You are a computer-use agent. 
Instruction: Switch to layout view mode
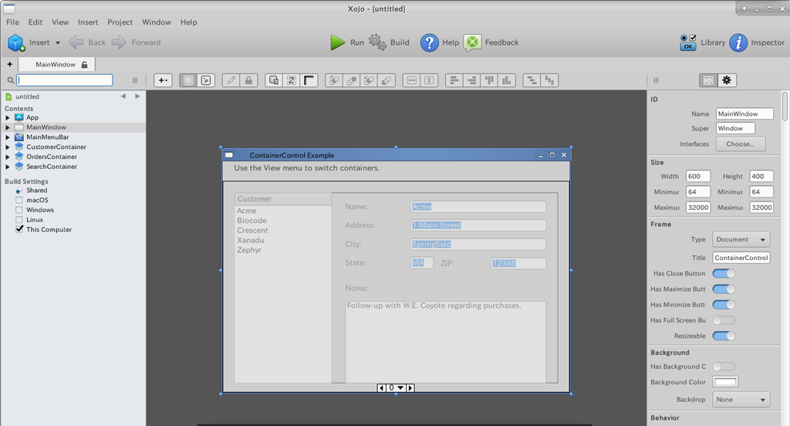point(188,80)
